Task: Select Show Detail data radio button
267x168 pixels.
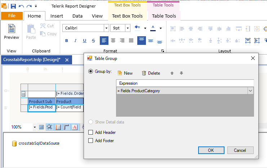Action: pos(90,122)
